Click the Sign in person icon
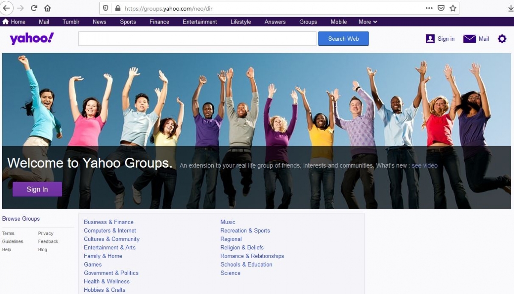Image resolution: width=514 pixels, height=294 pixels. 430,39
